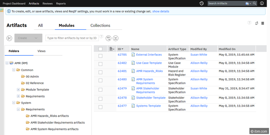
Task: Open the Views tab in sidebar
Action: (42, 51)
